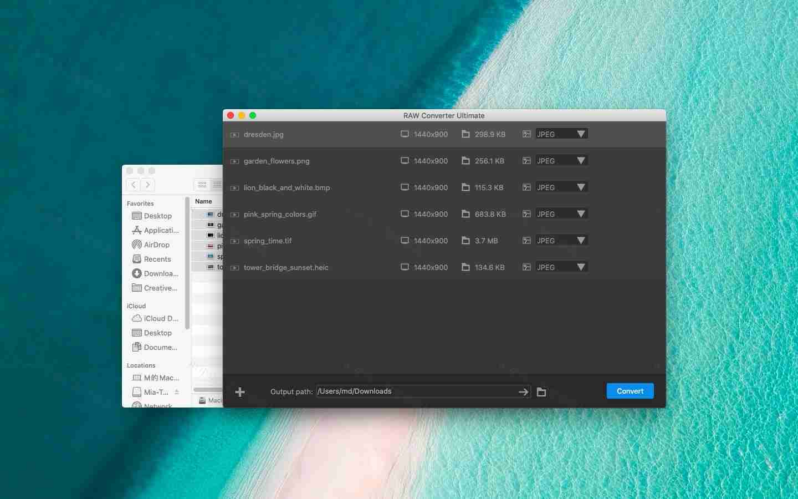Click the iCloud Drive cloud icon in Finder
Viewport: 798px width, 499px height.
click(136, 319)
